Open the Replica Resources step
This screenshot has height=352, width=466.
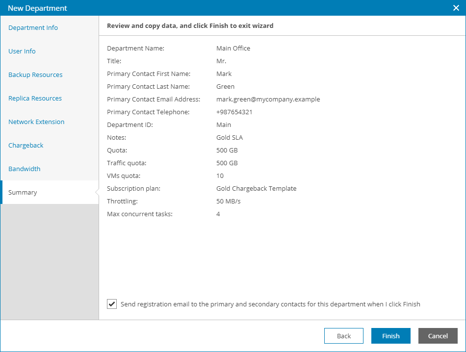click(x=35, y=99)
